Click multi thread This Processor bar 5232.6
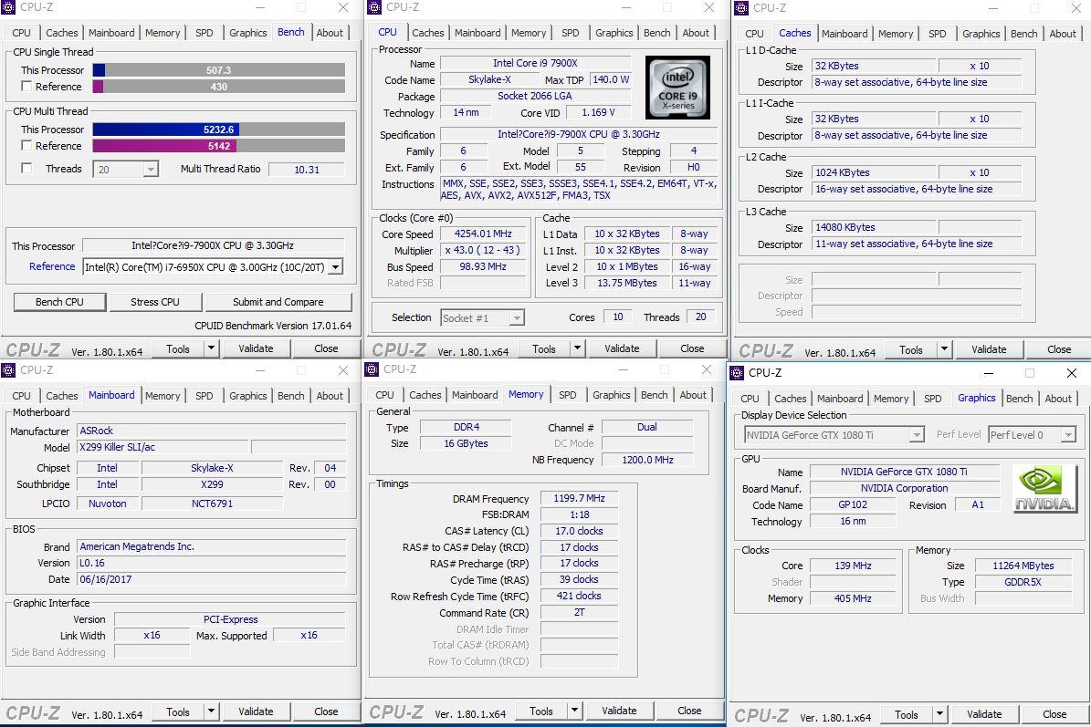 point(218,130)
